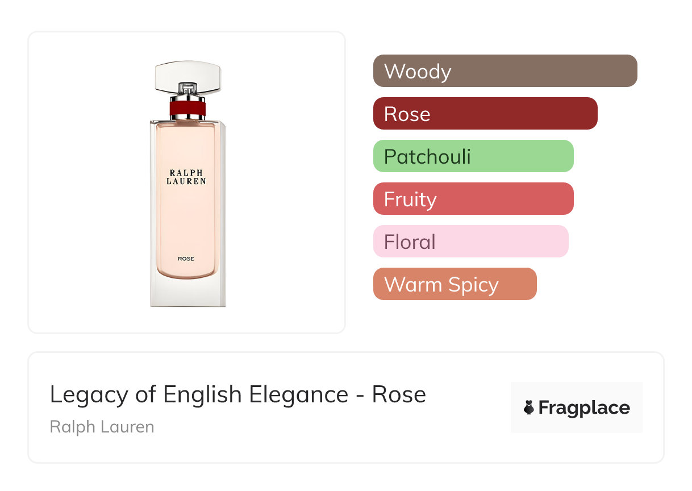Click the clear glass base of bottle

(x=187, y=293)
